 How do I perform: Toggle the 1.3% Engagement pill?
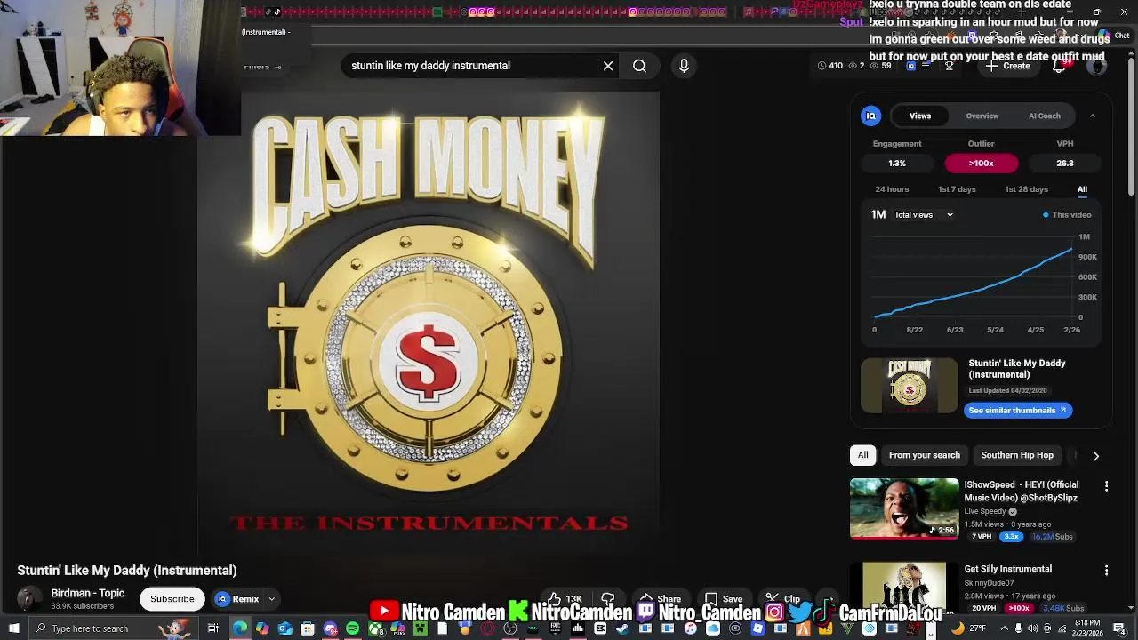click(x=897, y=164)
